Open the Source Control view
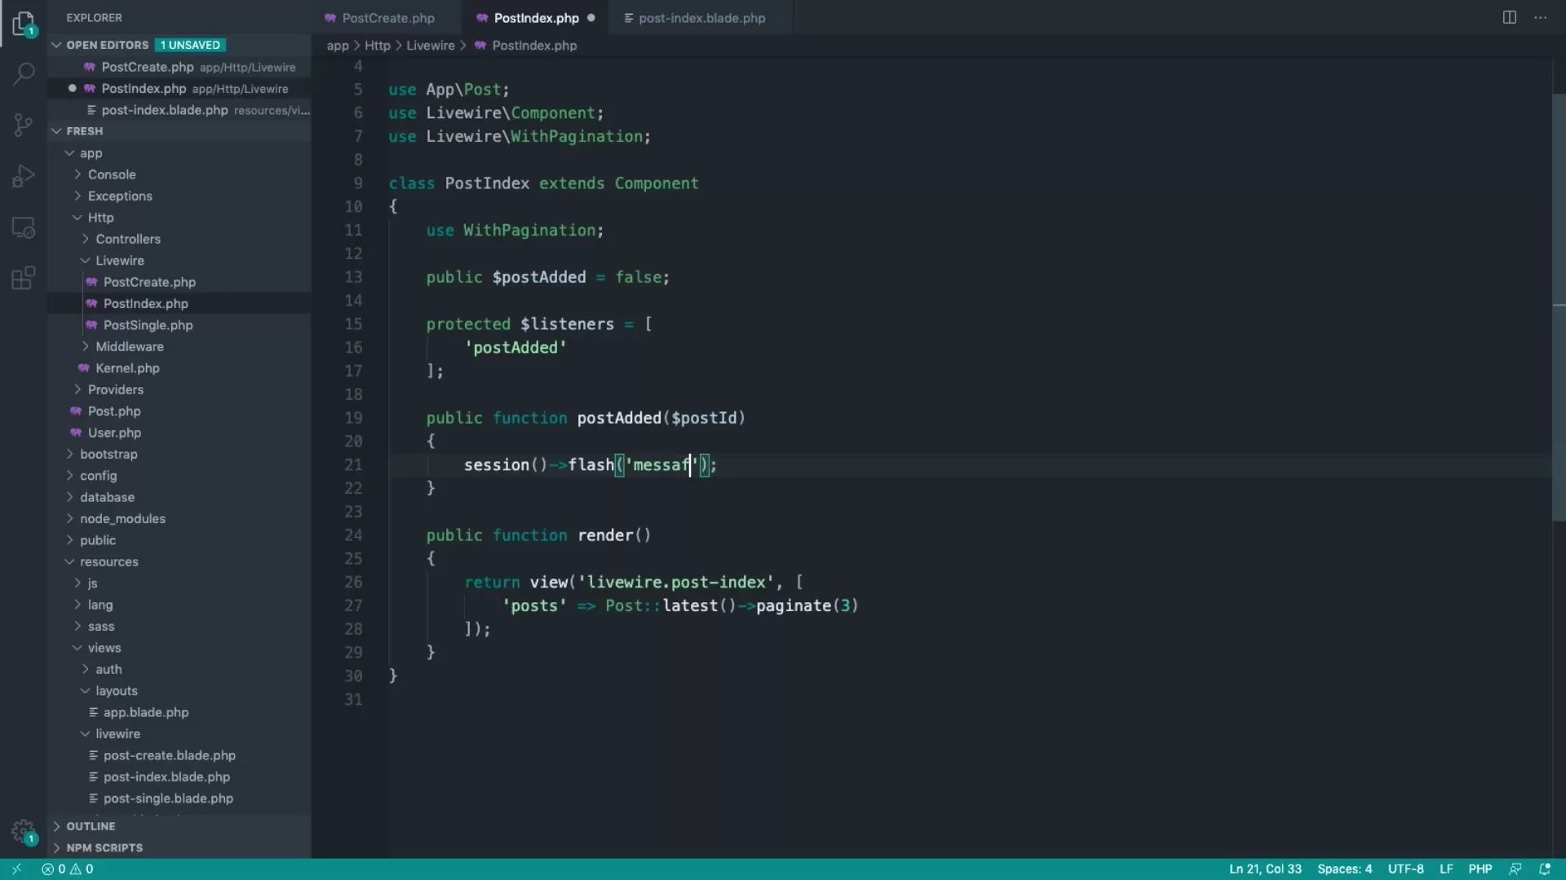1566x880 pixels. coord(23,124)
